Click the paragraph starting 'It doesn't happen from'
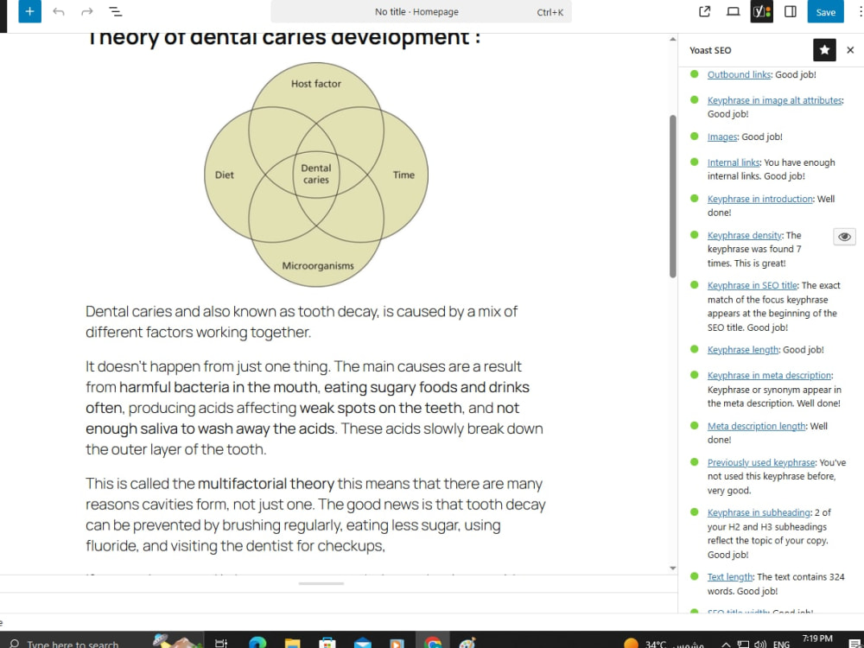Viewport: 864px width, 648px height. (314, 408)
